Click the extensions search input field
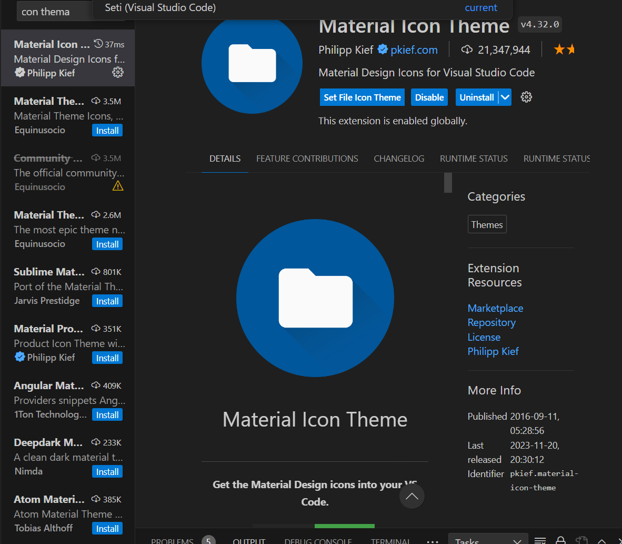Screen dimensions: 622x544 click(56, 11)
